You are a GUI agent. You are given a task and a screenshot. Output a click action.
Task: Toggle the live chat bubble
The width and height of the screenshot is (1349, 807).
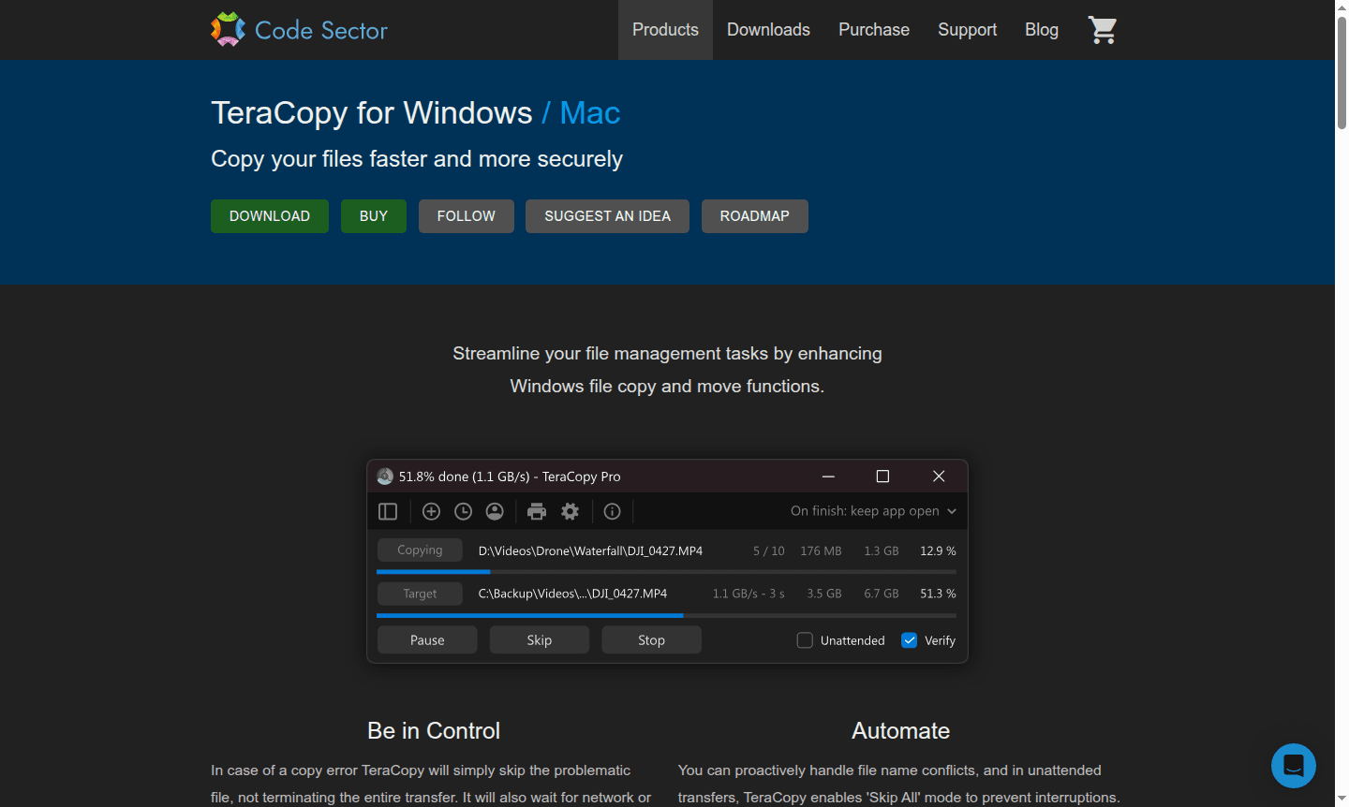(x=1294, y=766)
